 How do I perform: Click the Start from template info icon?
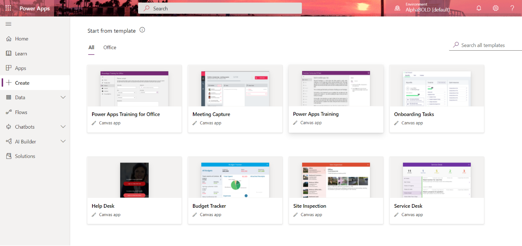click(142, 30)
